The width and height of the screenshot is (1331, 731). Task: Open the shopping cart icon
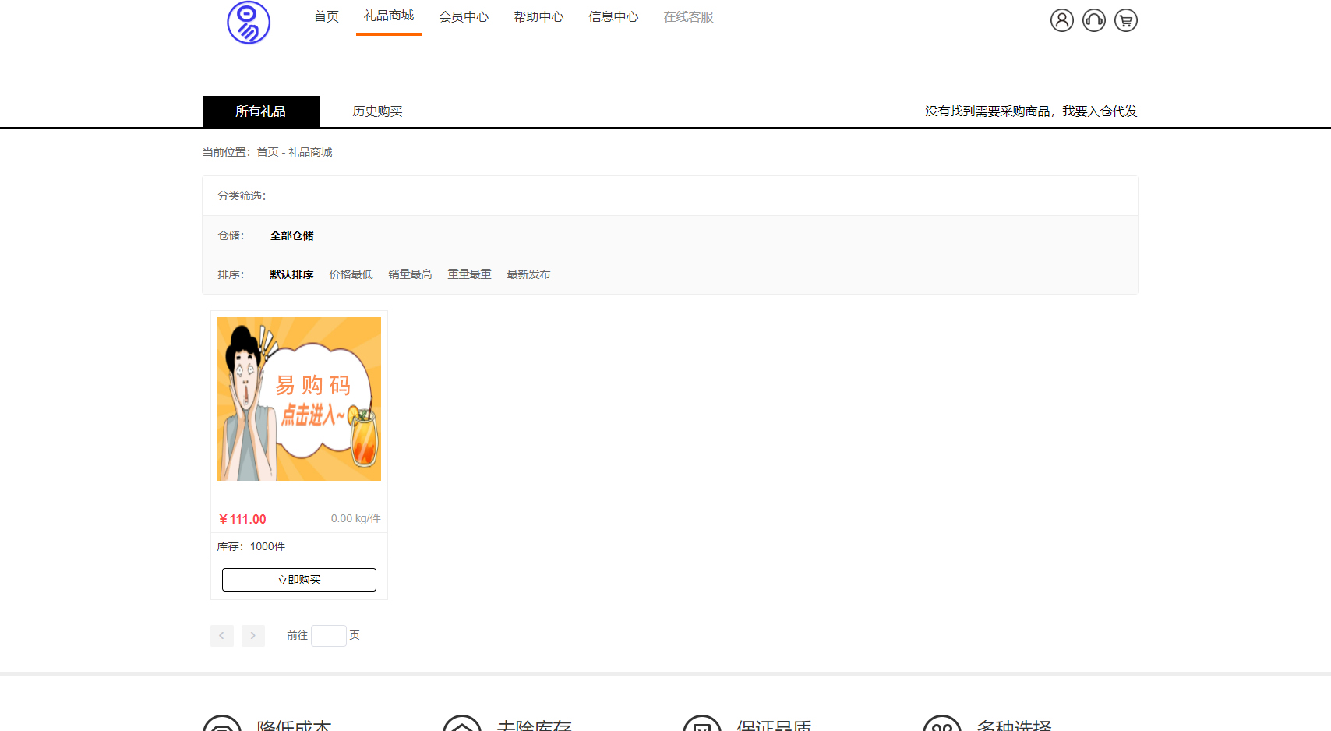tap(1125, 20)
